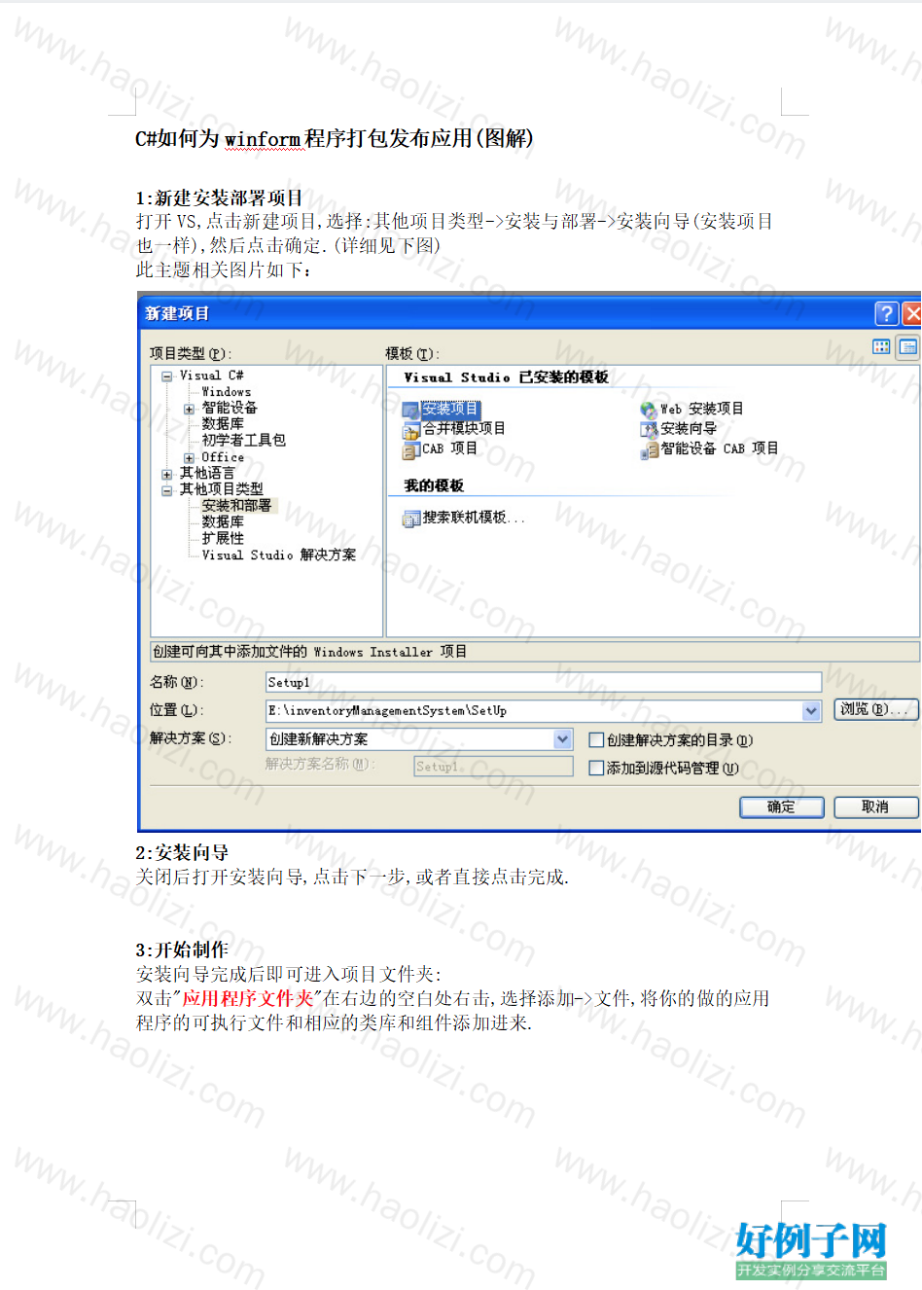The image size is (922, 1290).
Task: Expand the 智能设备 tree node
Action: pyautogui.click(x=189, y=410)
